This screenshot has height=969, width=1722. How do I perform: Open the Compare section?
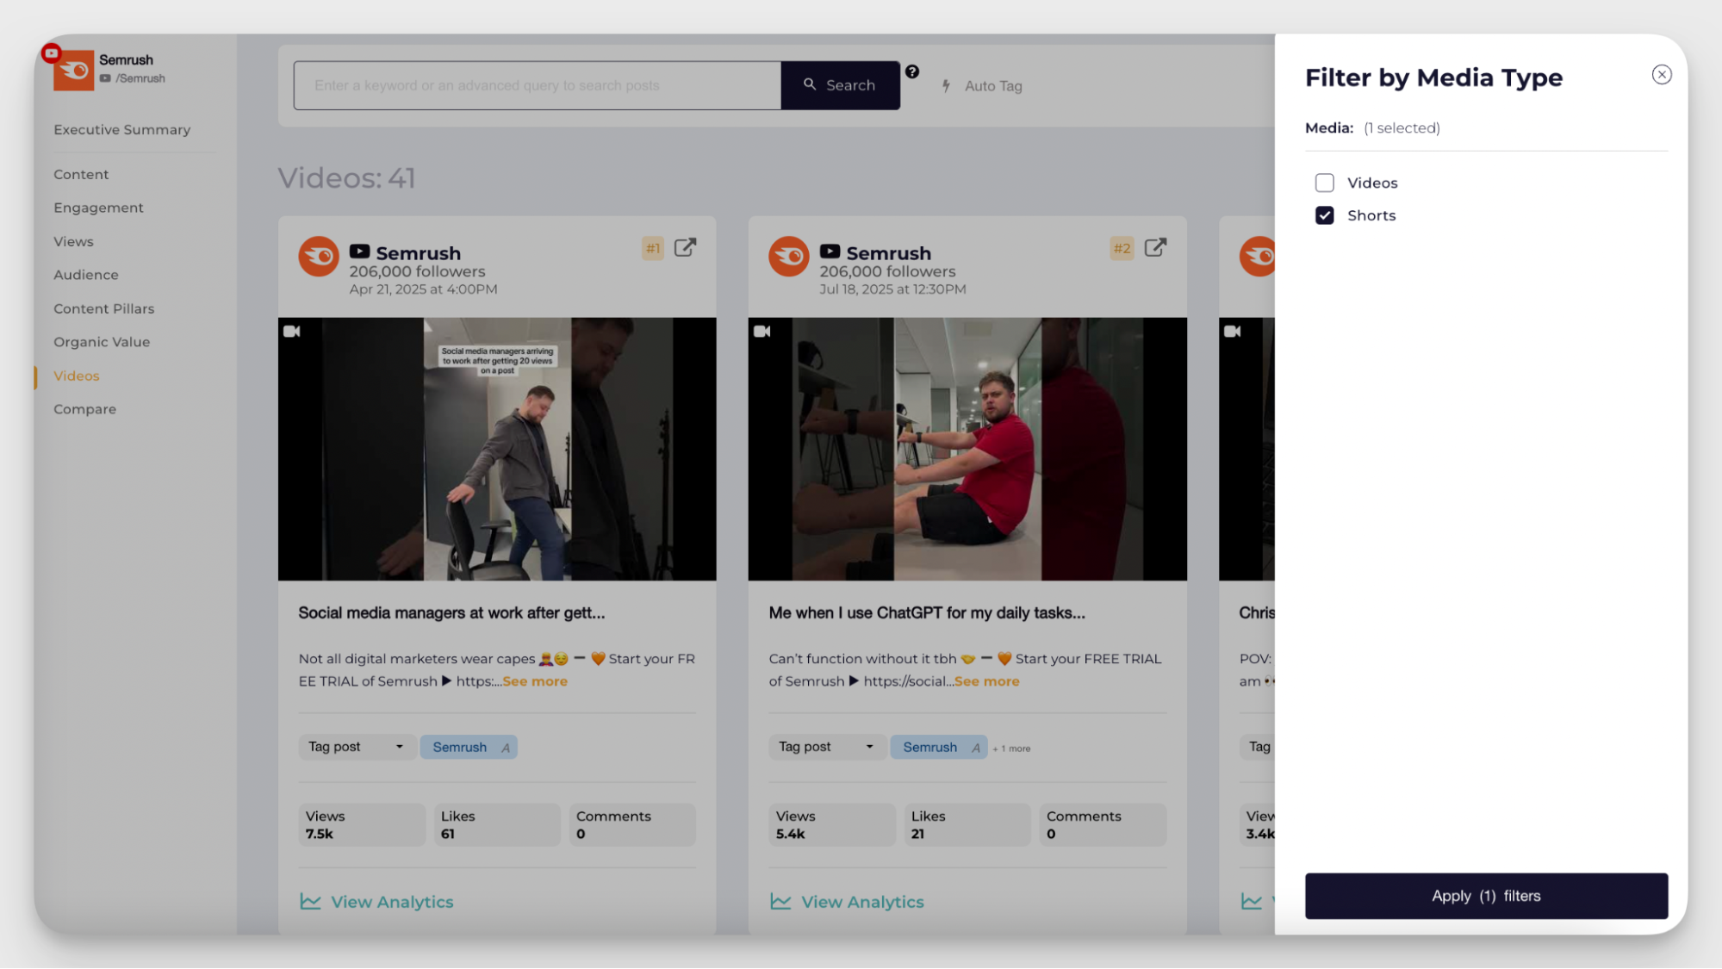click(84, 409)
